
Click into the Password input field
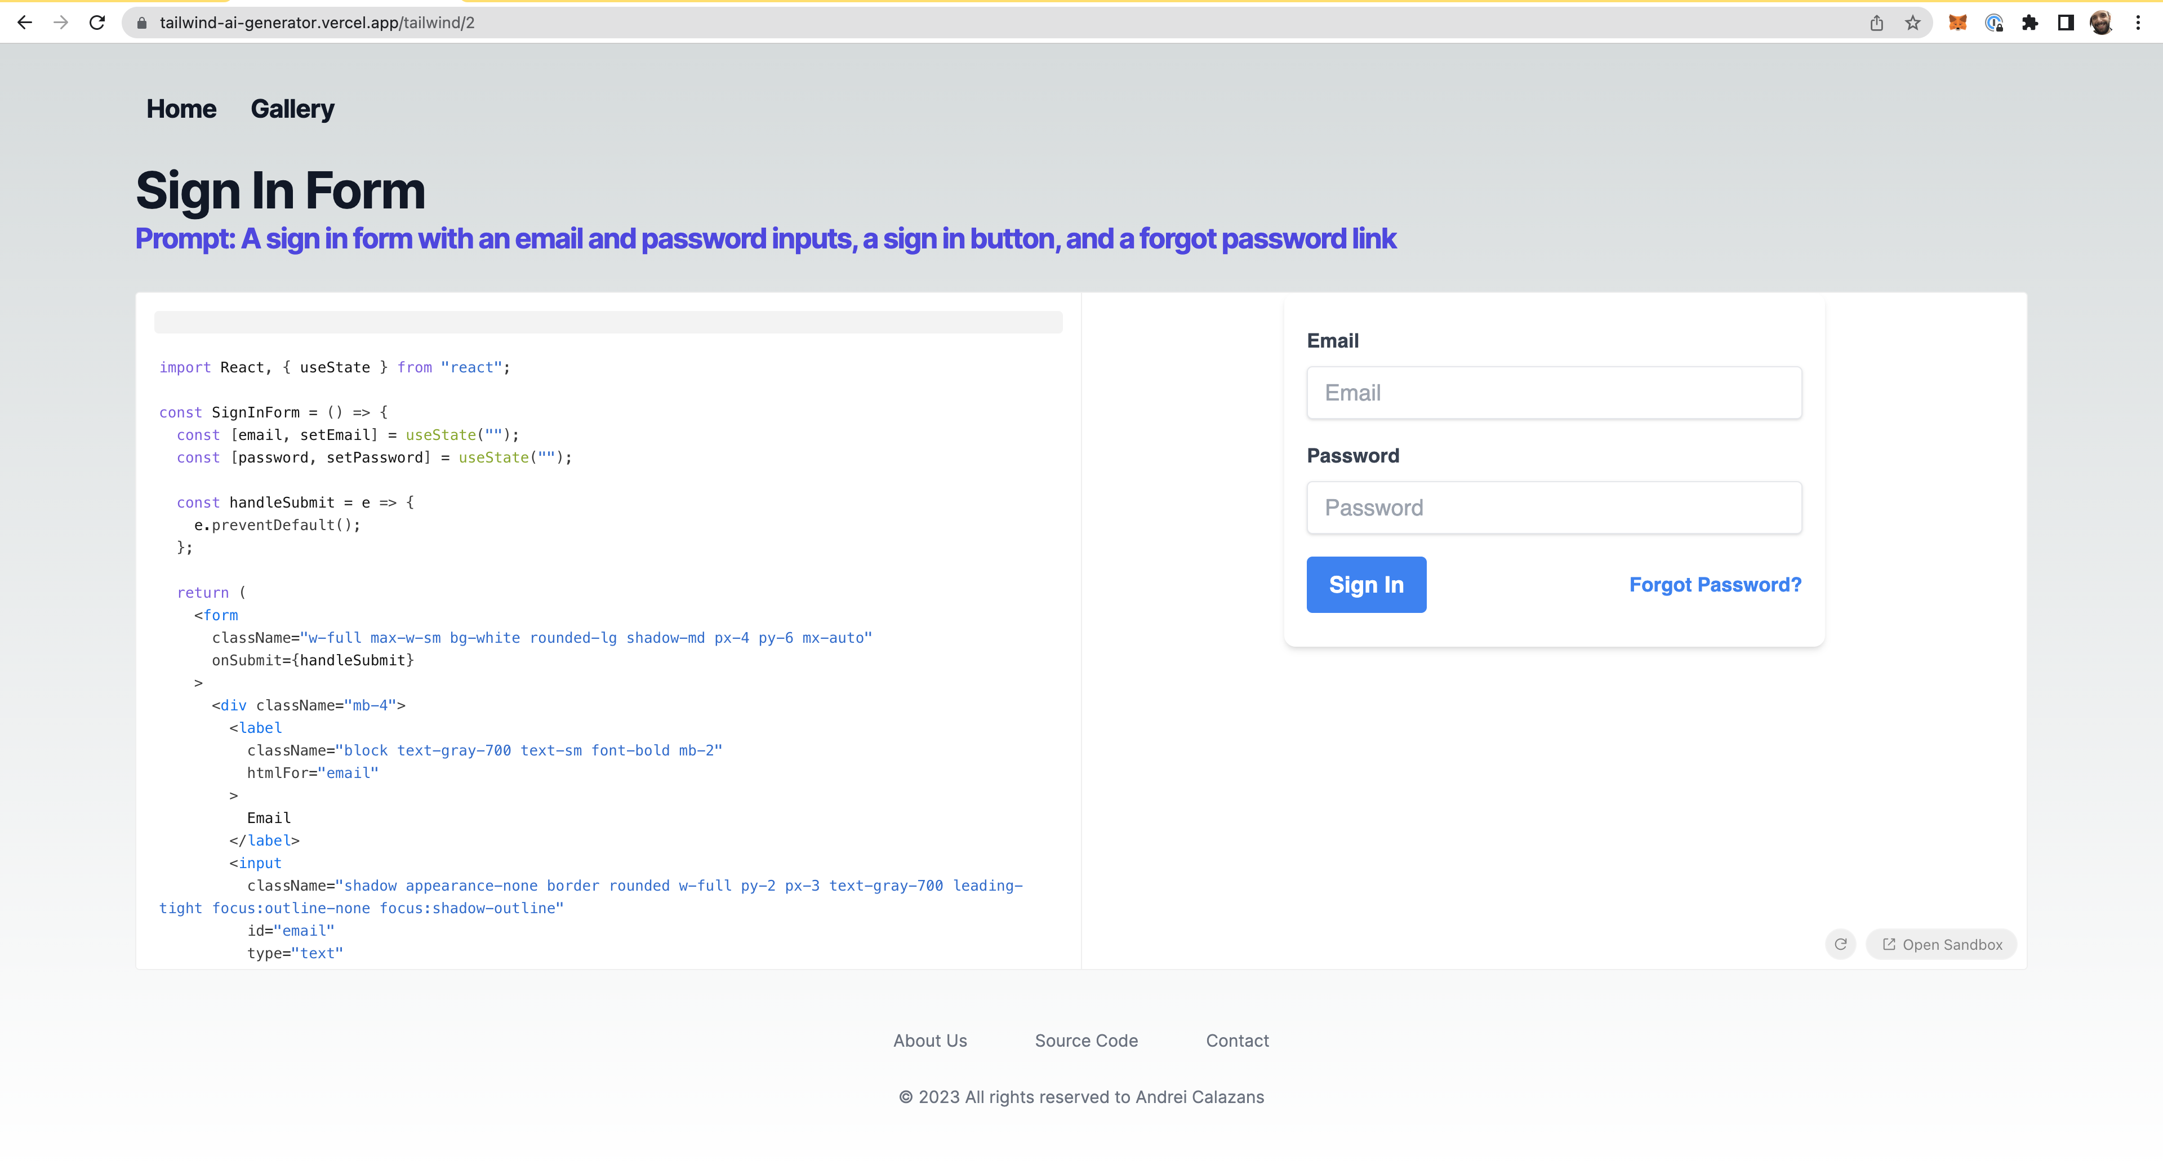pyautogui.click(x=1554, y=508)
